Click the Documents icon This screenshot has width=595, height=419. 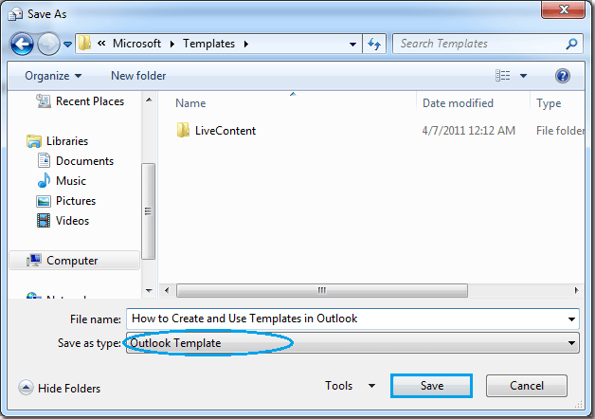(44, 160)
